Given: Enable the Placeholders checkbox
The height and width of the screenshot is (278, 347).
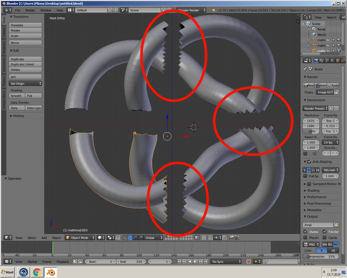Looking at the screenshot, I should coord(305,238).
